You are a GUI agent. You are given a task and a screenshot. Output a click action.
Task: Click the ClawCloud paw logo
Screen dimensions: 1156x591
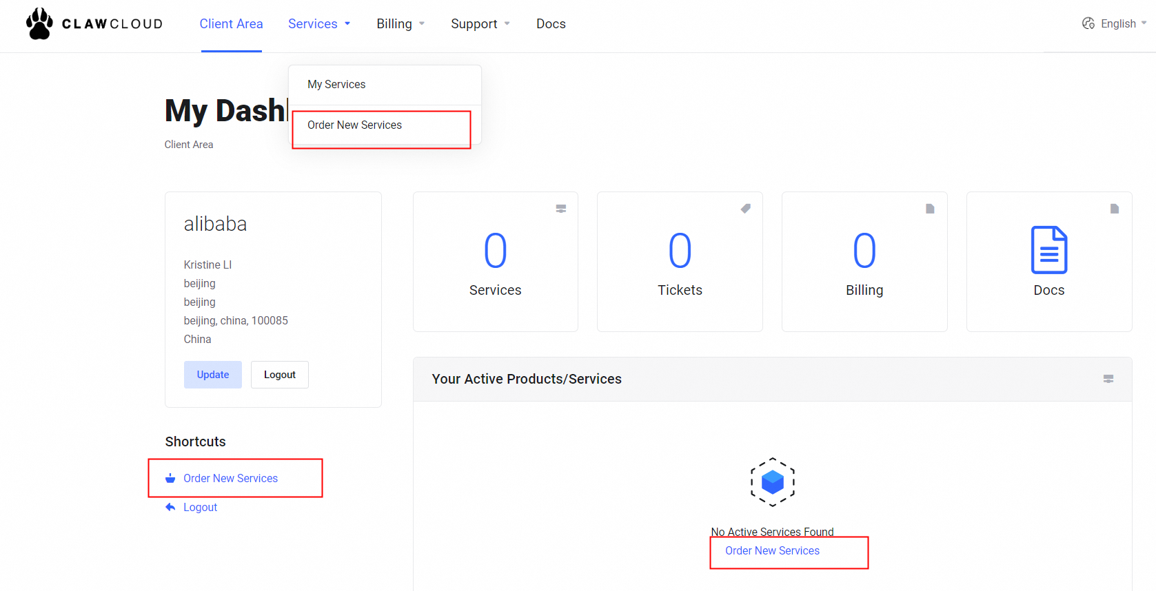pos(39,24)
